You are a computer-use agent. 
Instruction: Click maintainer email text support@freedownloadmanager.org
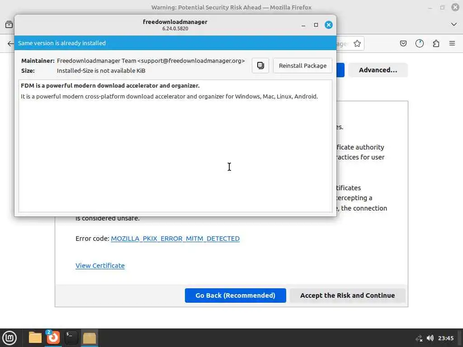point(191,61)
